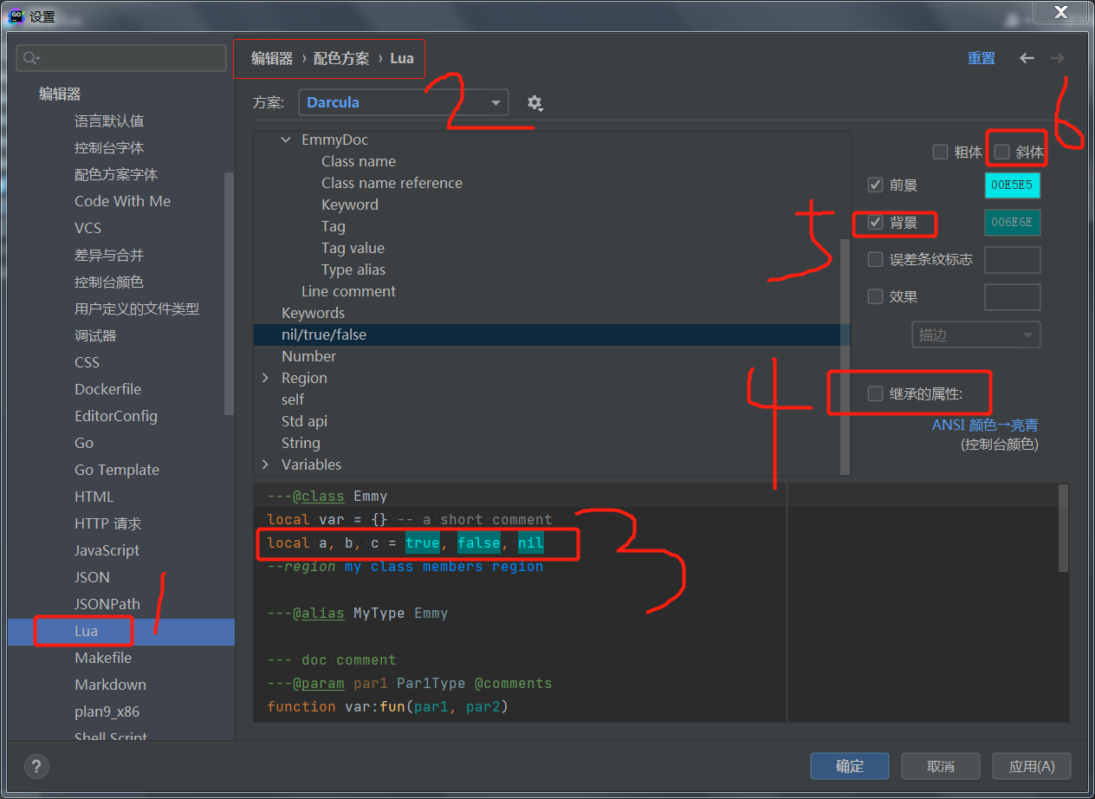Open the scheme gear actions menu
The width and height of the screenshot is (1095, 799).
coord(535,103)
